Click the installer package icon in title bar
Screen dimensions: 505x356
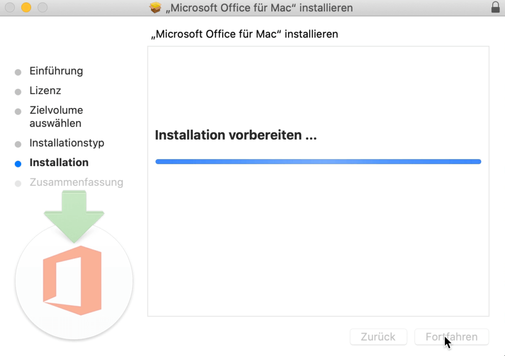pos(156,7)
